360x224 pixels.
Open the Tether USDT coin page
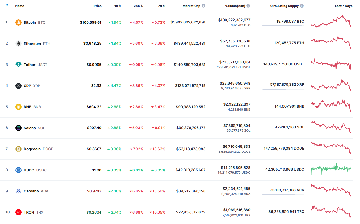tap(36, 65)
